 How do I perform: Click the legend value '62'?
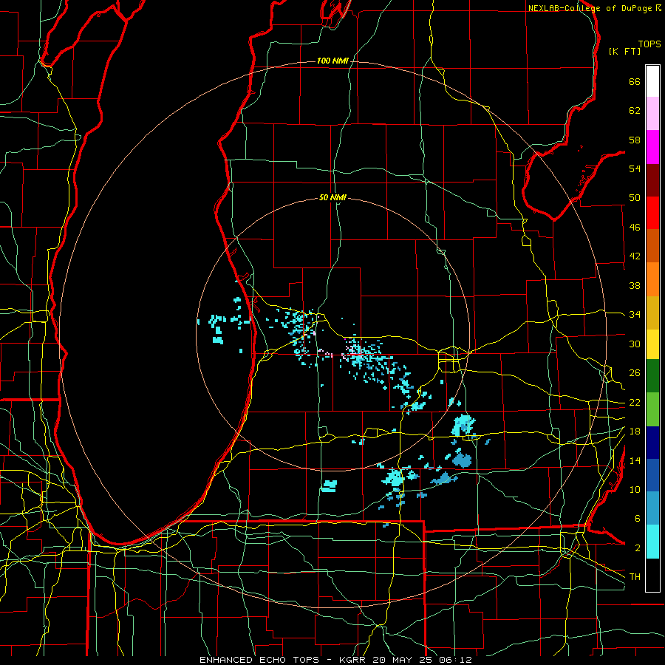(x=635, y=111)
